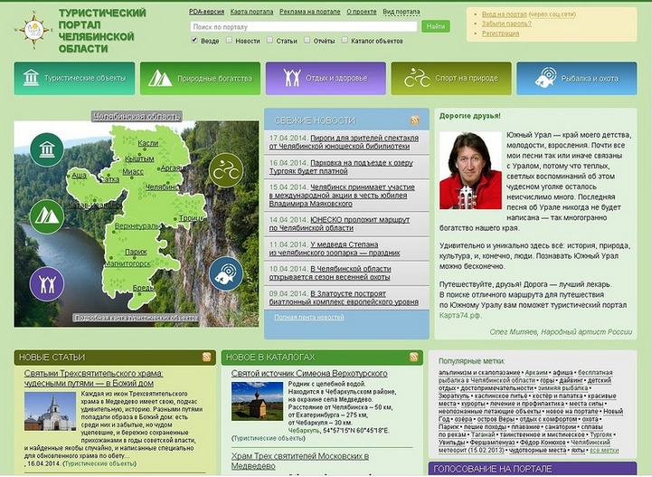652x477 pixels.
Task: Toggle the Везде search checkbox
Action: click(x=194, y=40)
